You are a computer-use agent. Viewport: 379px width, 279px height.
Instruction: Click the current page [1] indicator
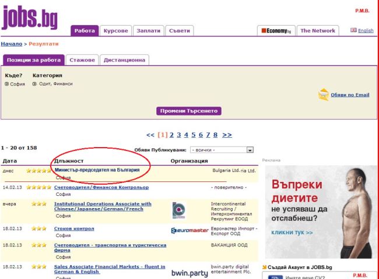click(163, 135)
